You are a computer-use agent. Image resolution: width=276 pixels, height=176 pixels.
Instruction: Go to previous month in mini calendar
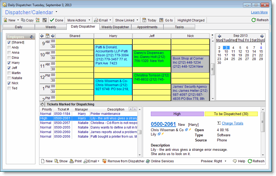(x=219, y=36)
